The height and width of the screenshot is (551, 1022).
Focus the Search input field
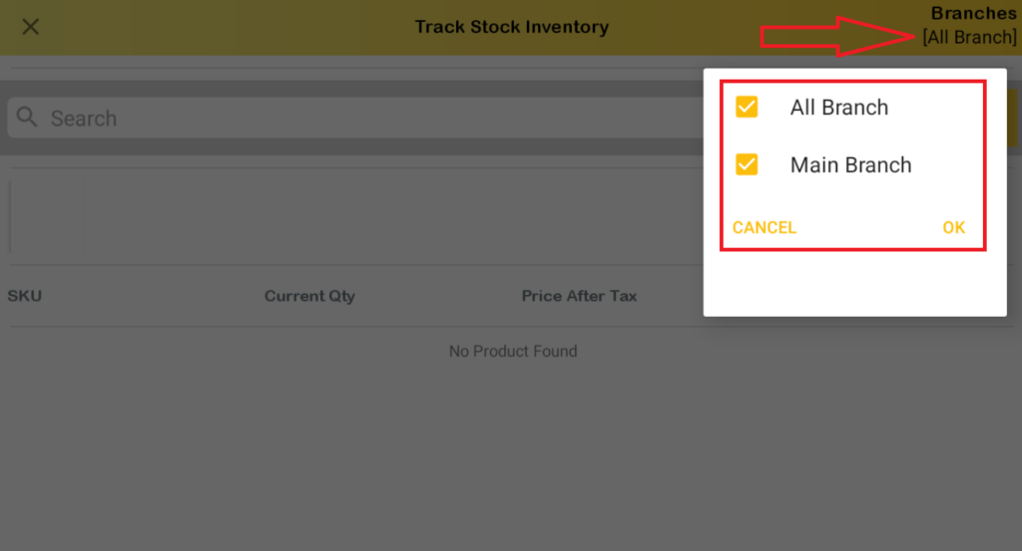pos(299,119)
